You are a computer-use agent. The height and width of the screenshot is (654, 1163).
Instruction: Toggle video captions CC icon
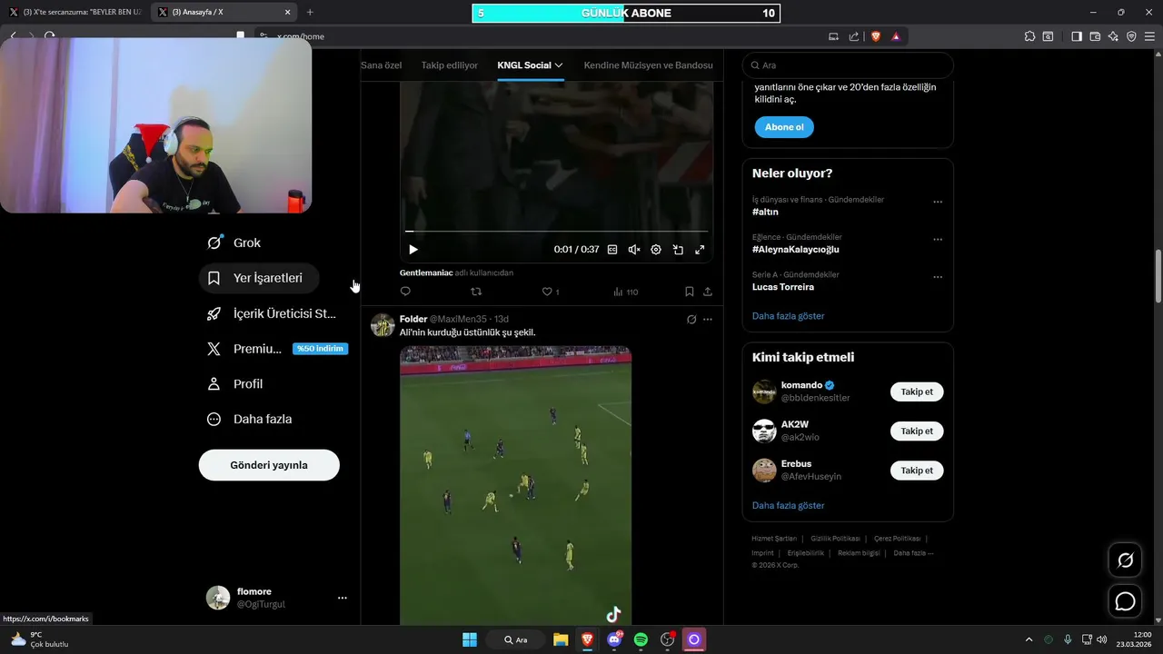612,250
